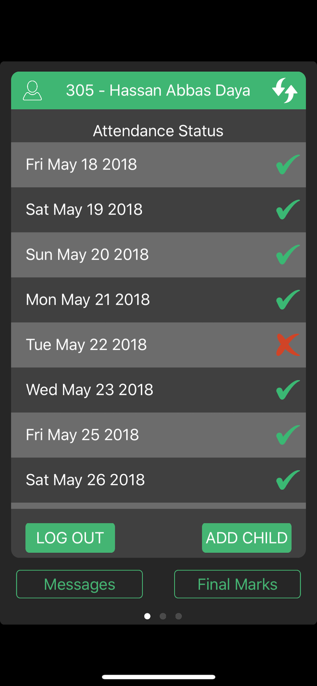This screenshot has width=317, height=686.
Task: Select the third page indicator dot
Action: click(178, 616)
